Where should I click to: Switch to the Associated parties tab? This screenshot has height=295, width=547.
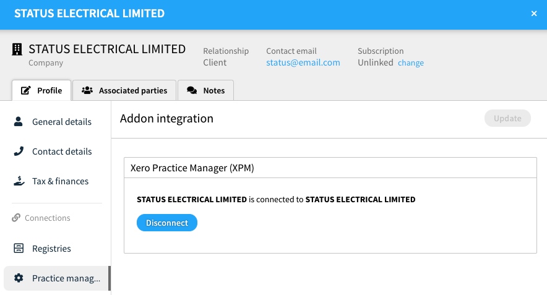coord(124,90)
